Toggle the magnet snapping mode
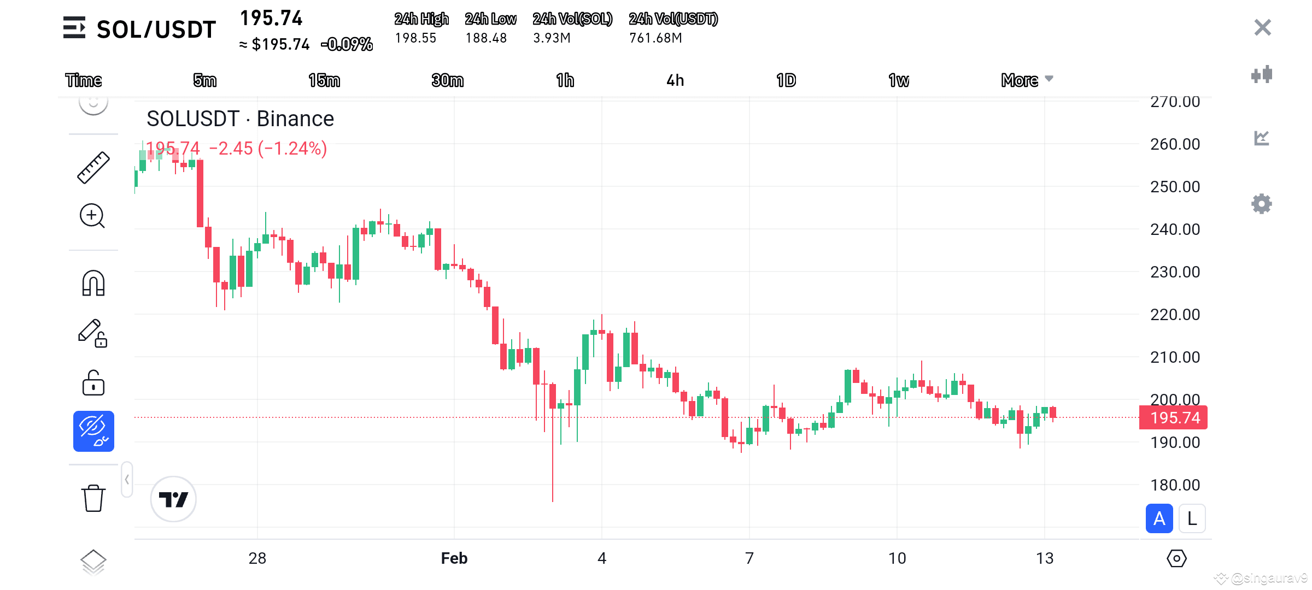The image size is (1312, 590). click(x=93, y=281)
